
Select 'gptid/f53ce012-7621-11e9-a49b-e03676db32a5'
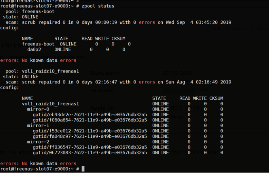(x=90, y=131)
